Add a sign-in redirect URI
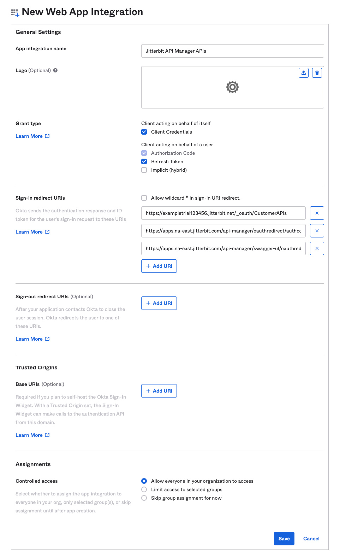The height and width of the screenshot is (559, 340). pyautogui.click(x=159, y=266)
